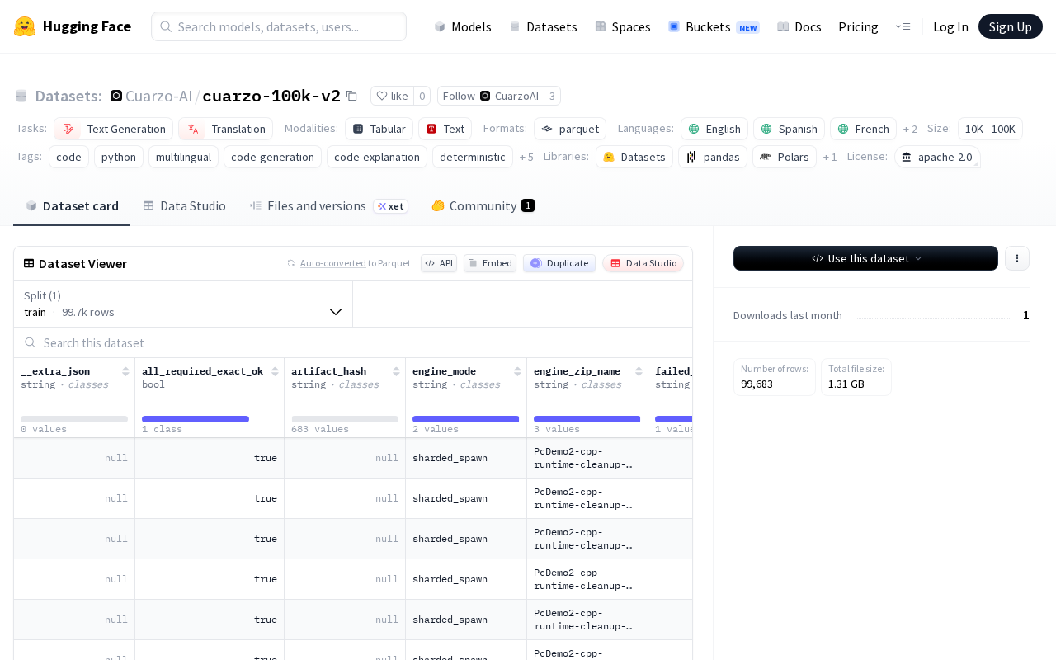Go to Spaces in the navigation
Image resolution: width=1056 pixels, height=660 pixels.
[x=623, y=26]
